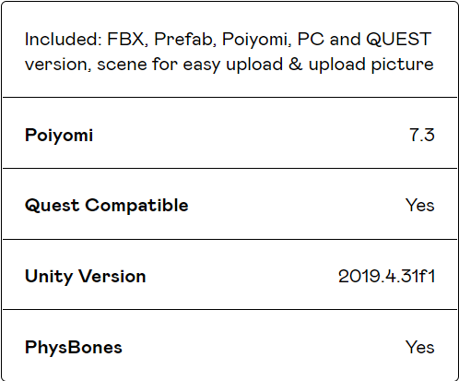Click the word picture in the description
459x381 pixels.
click(x=402, y=65)
